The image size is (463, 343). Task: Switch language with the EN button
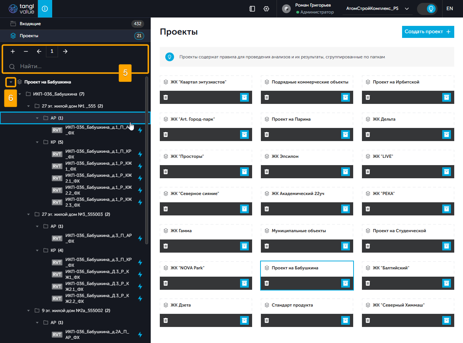coord(450,9)
